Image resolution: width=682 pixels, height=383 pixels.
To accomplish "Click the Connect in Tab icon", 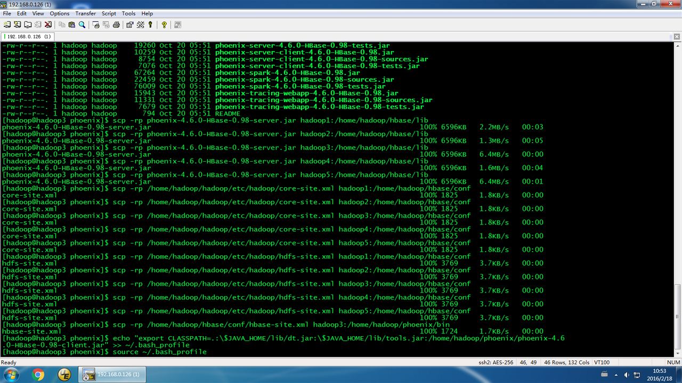I will [x=27, y=24].
